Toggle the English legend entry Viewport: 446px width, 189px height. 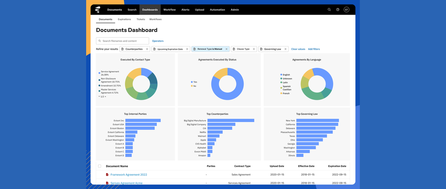pos(285,75)
